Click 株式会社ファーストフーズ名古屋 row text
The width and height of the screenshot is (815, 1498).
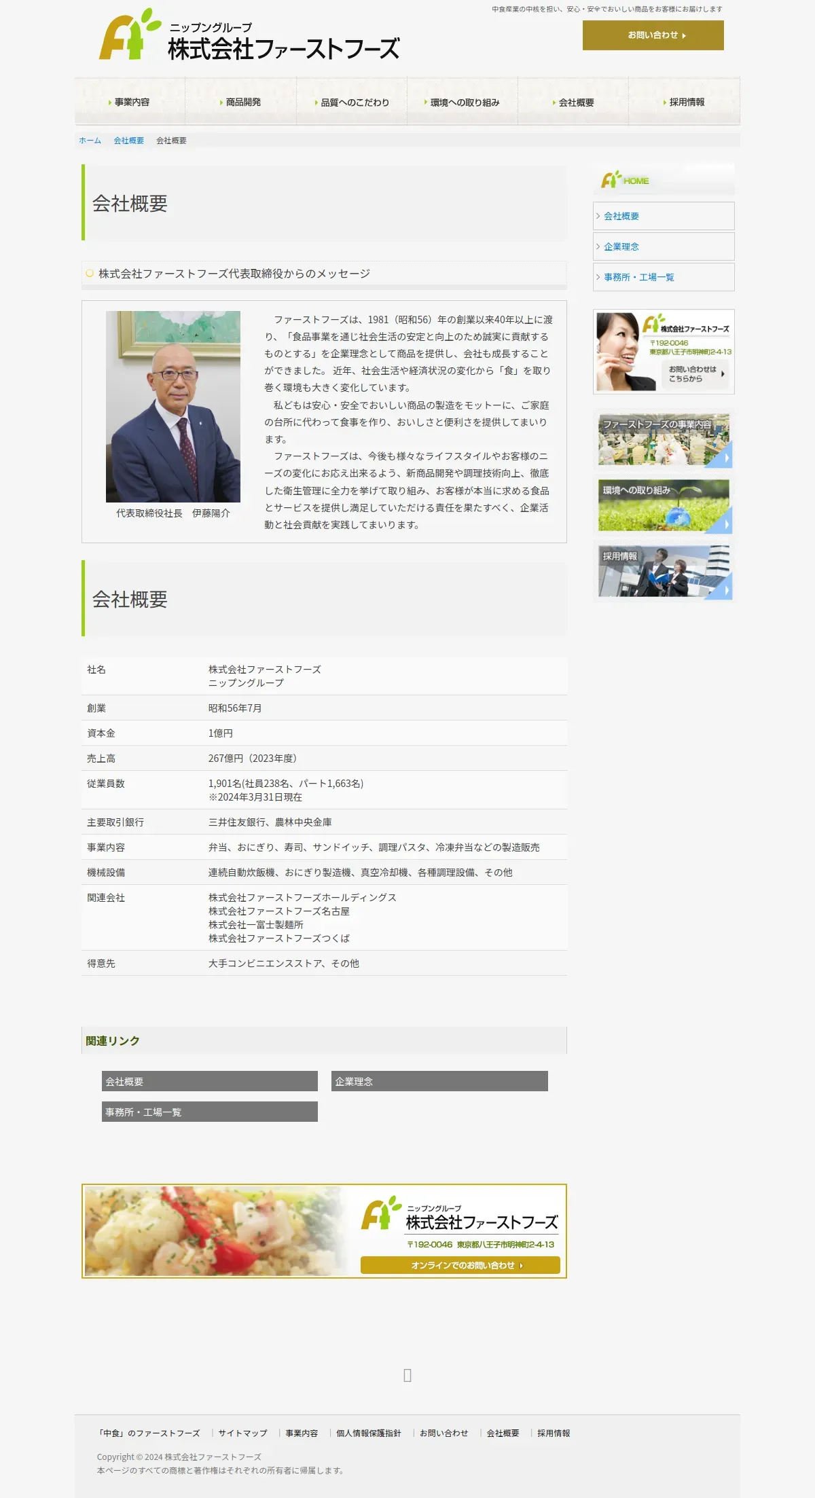(279, 911)
